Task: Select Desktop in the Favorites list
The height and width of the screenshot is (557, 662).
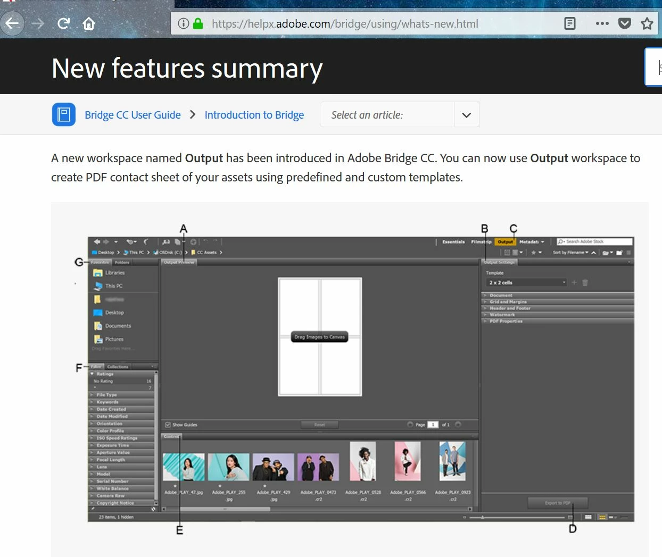Action: (109, 312)
